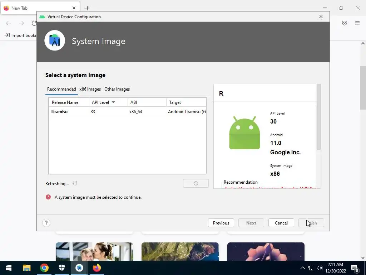The height and width of the screenshot is (275, 366).
Task: Open new tab in Firefox with plus
Action: 88,8
